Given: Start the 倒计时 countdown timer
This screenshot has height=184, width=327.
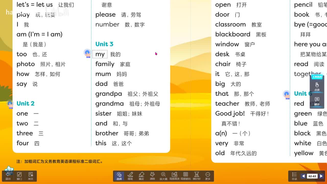Looking at the screenshot, I should pos(197,176).
